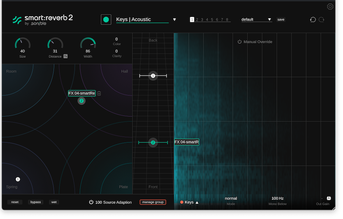Click the save preset button

click(281, 19)
